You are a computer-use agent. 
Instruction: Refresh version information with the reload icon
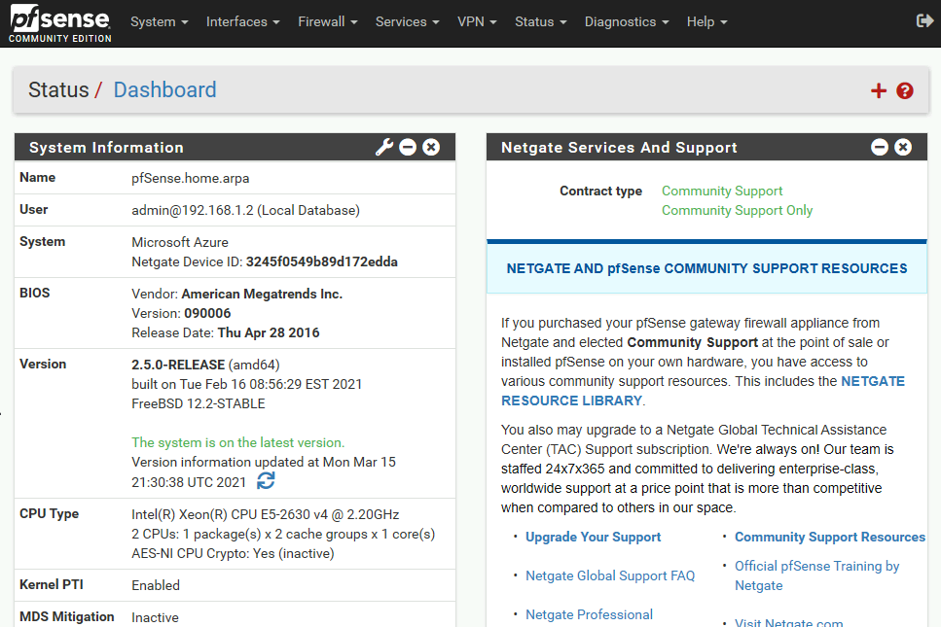[x=266, y=480]
